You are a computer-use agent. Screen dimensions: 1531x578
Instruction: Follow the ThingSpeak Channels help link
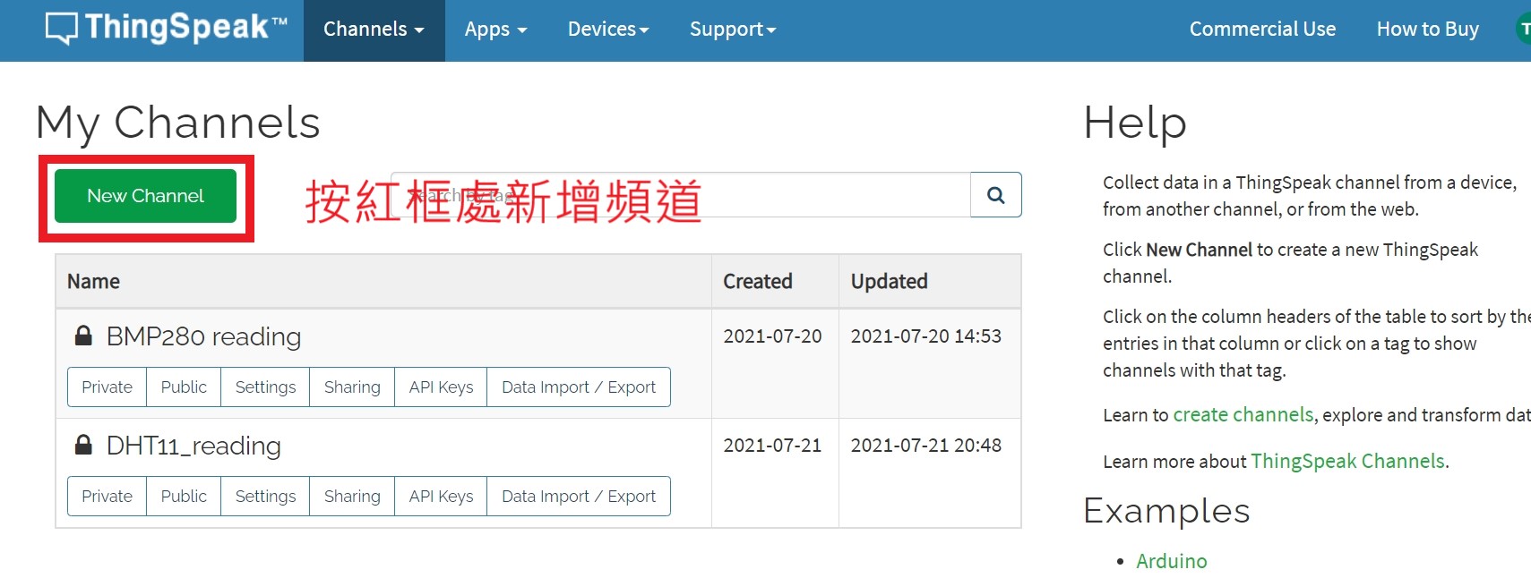click(x=1347, y=461)
